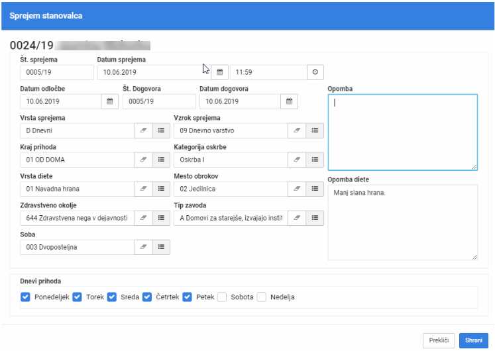Open list for Kraj prihoda

pos(161,160)
